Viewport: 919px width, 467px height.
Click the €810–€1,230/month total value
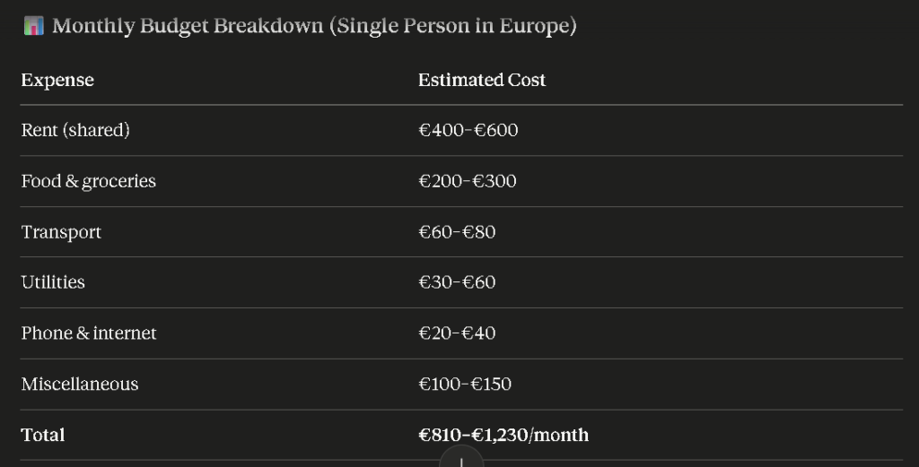(x=503, y=435)
